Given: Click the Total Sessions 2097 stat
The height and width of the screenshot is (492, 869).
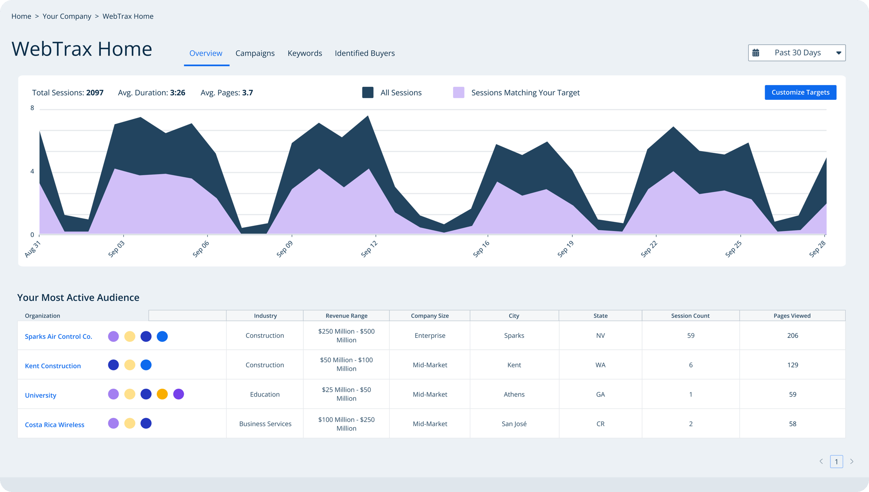Looking at the screenshot, I should (x=68, y=92).
